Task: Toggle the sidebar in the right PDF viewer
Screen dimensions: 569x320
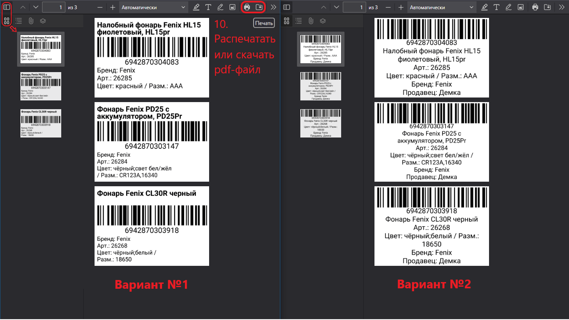Action: pyautogui.click(x=287, y=7)
